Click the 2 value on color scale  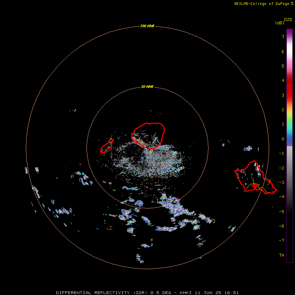283,110
